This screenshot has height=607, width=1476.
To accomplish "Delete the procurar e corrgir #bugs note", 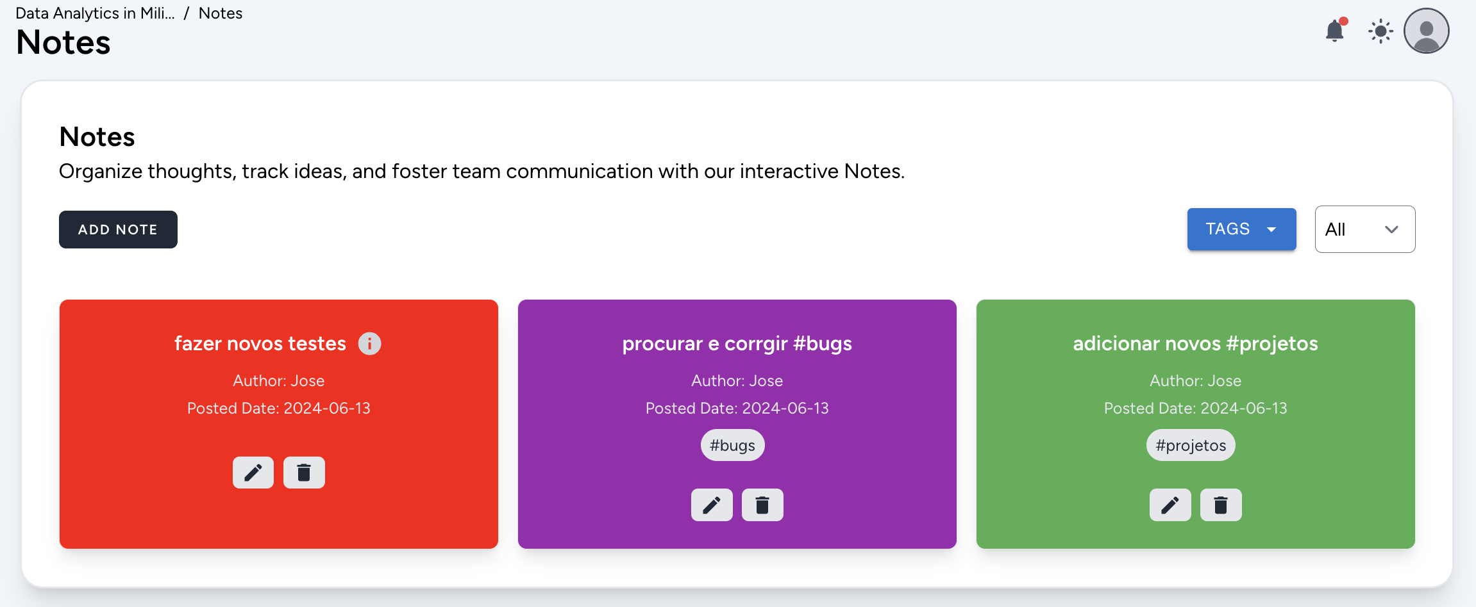I will pyautogui.click(x=762, y=505).
